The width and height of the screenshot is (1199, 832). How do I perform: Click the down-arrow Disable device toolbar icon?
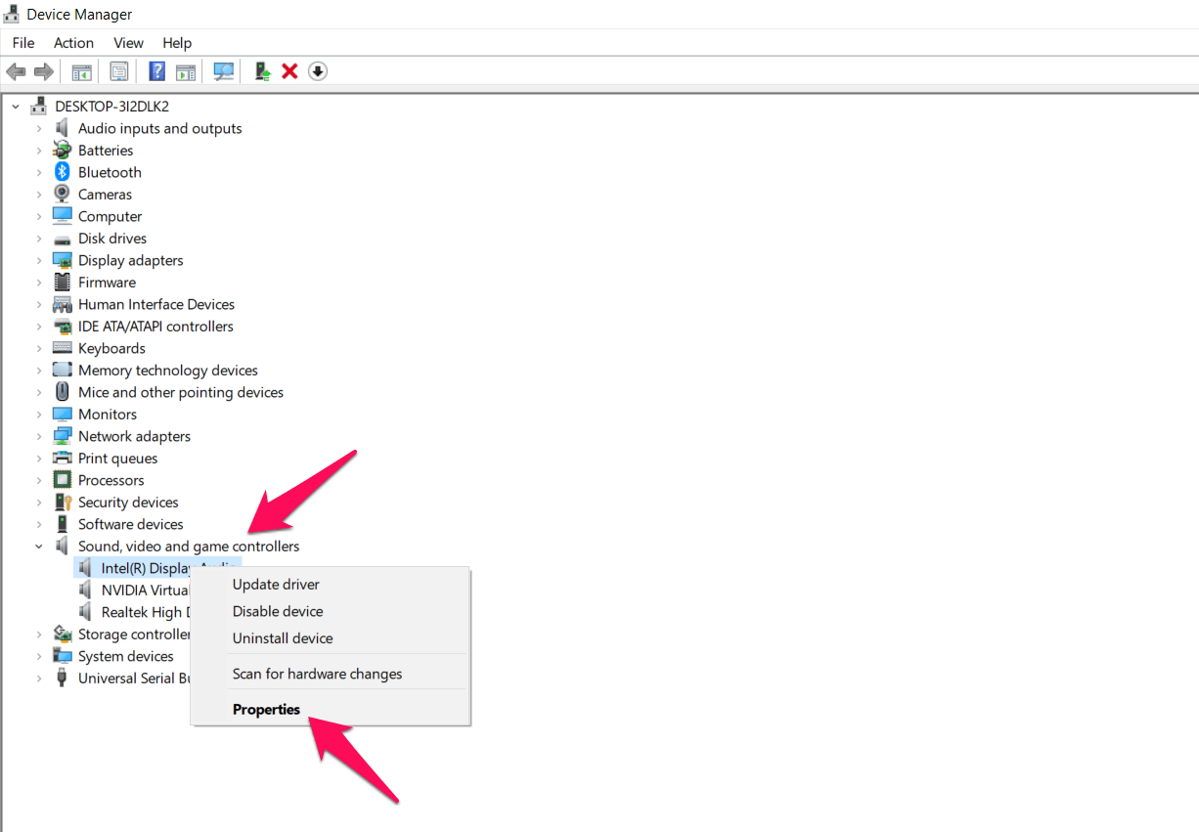tap(318, 71)
